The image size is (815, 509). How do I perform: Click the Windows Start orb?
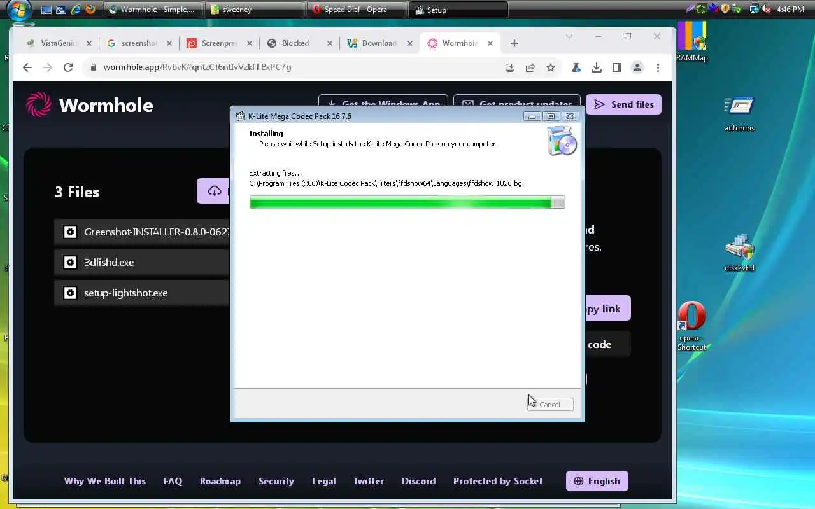pyautogui.click(x=18, y=10)
